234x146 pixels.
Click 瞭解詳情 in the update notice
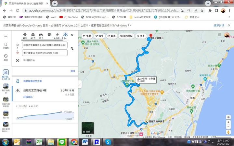219,26
